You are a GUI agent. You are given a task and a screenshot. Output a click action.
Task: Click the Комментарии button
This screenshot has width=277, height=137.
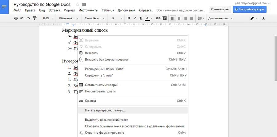[x=220, y=9]
